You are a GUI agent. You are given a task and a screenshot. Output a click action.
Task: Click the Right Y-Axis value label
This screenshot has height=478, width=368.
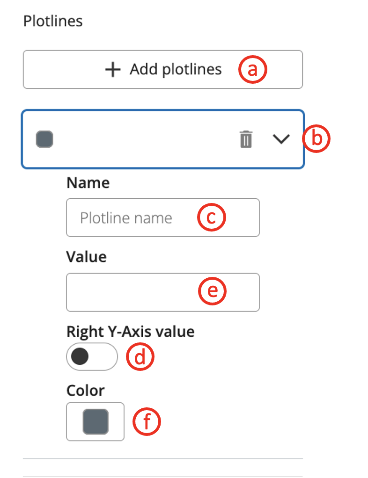pyautogui.click(x=130, y=332)
